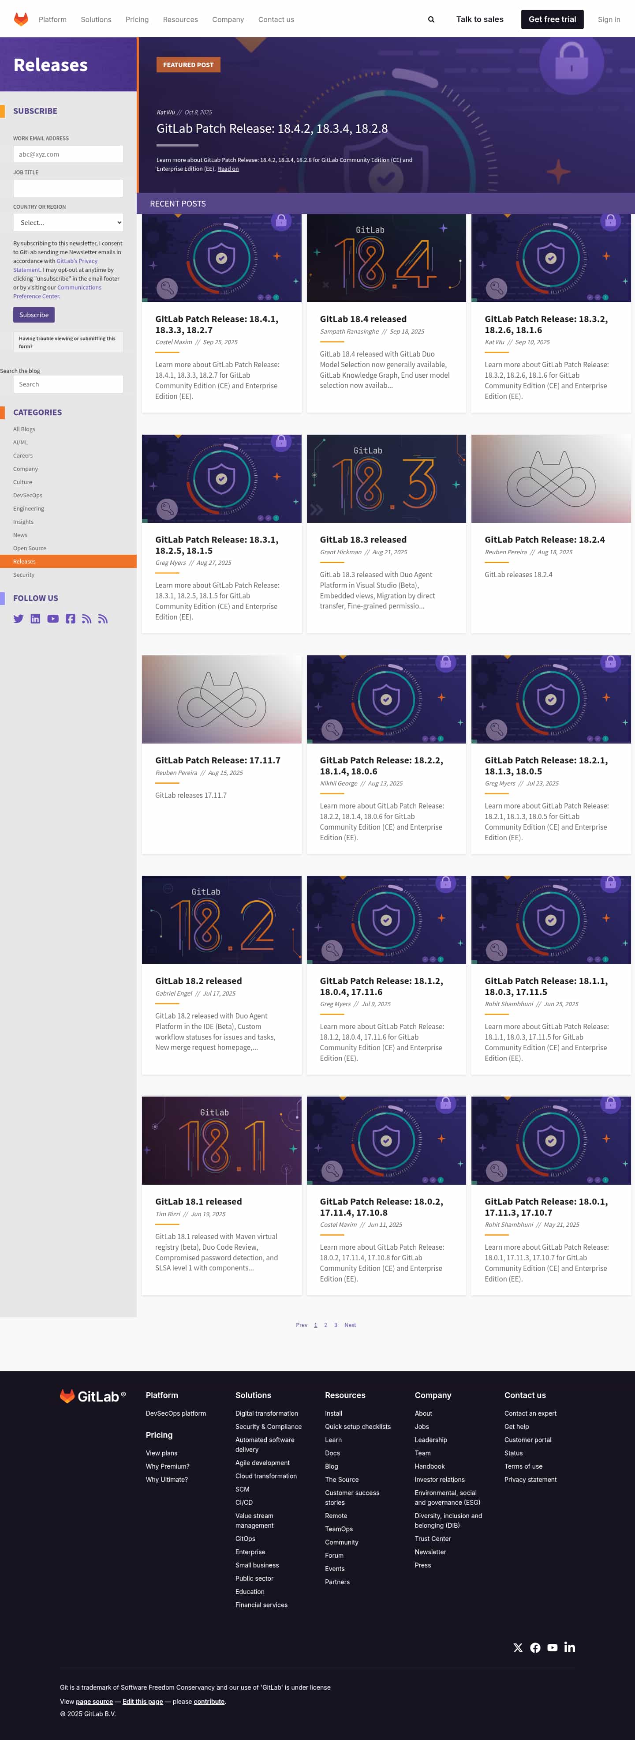Open the YouTube icon under Follow Us
Image resolution: width=635 pixels, height=1740 pixels.
coord(52,619)
